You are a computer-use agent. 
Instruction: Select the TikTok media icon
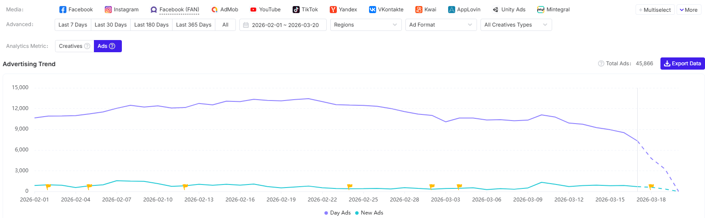tap(296, 10)
